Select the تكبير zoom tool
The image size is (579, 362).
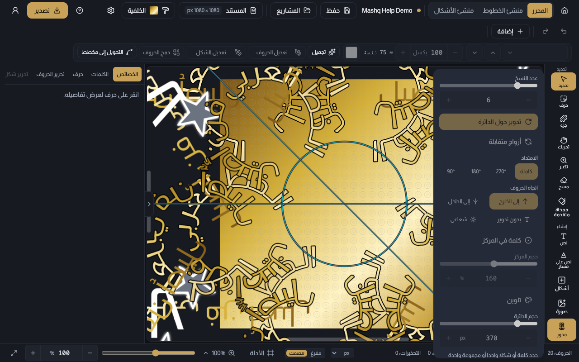click(x=563, y=163)
